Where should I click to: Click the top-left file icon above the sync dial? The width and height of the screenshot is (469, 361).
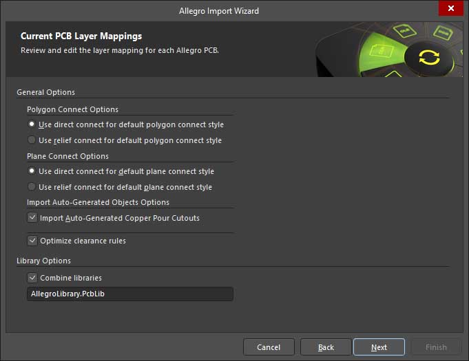pos(404,31)
